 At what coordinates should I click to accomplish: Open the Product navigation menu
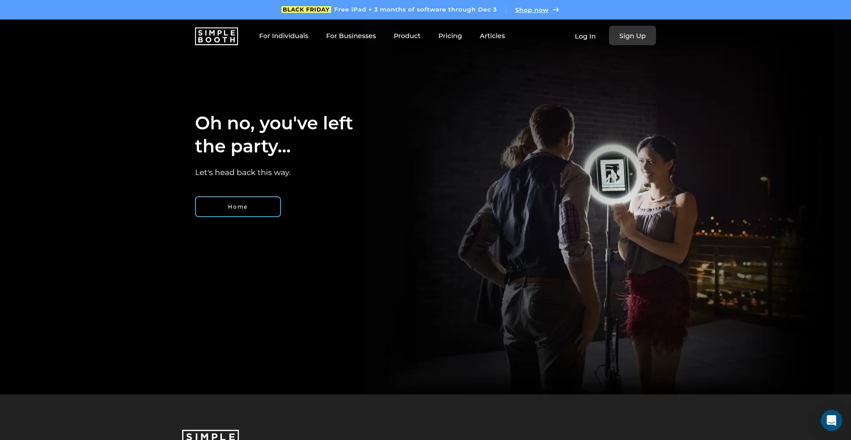tap(407, 36)
